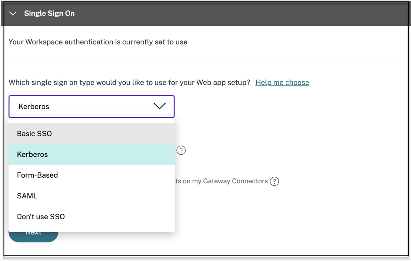Image resolution: width=411 pixels, height=261 pixels.
Task: Collapse the Single Sign On section chevron
Action: point(13,14)
